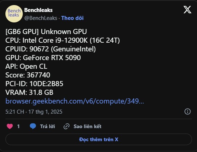Viewport: 197px width, 152px height.
Task: Like the post with the heart icon
Action: tap(10, 126)
